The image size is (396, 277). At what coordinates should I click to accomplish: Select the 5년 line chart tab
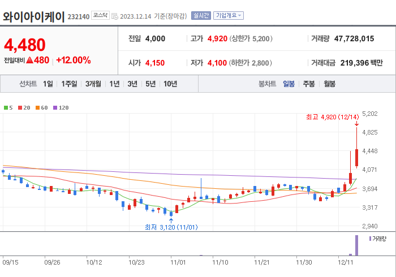pyautogui.click(x=150, y=84)
